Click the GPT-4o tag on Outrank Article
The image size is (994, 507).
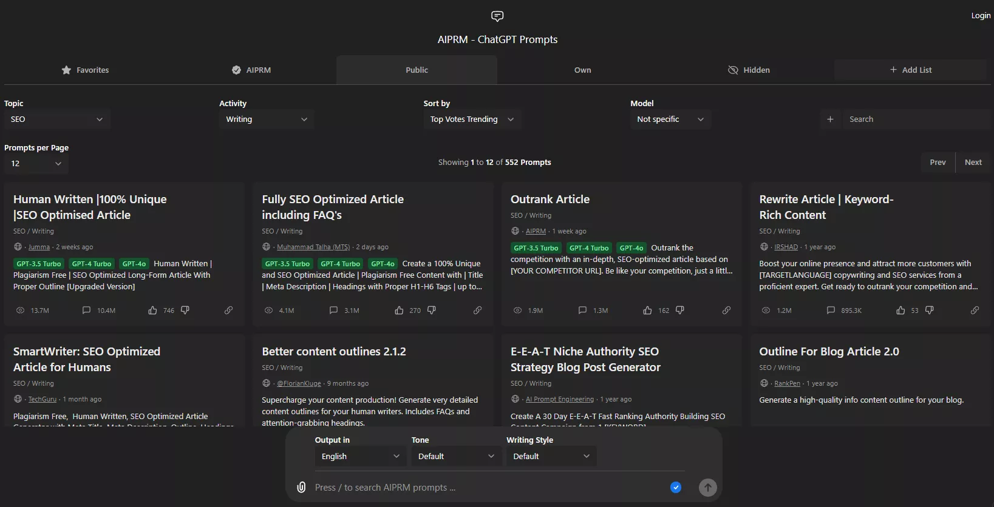coord(631,248)
